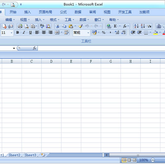Click the Increase Indent icon
The image size is (165, 165).
(x=139, y=33)
